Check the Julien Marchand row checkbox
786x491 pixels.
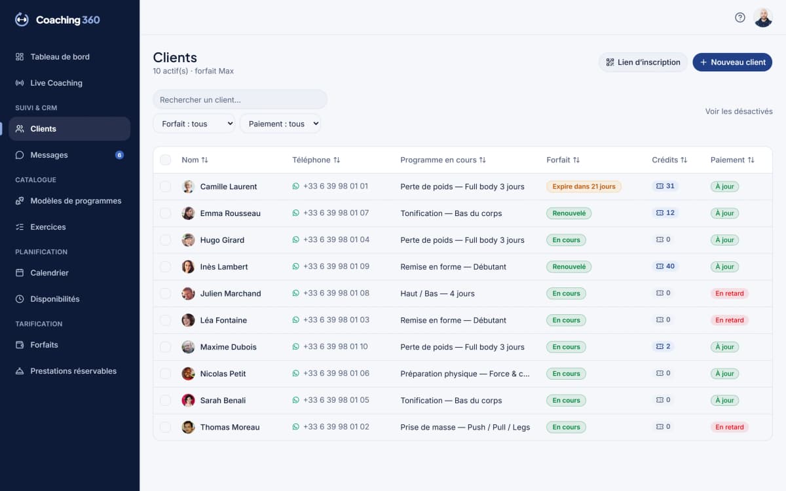165,293
